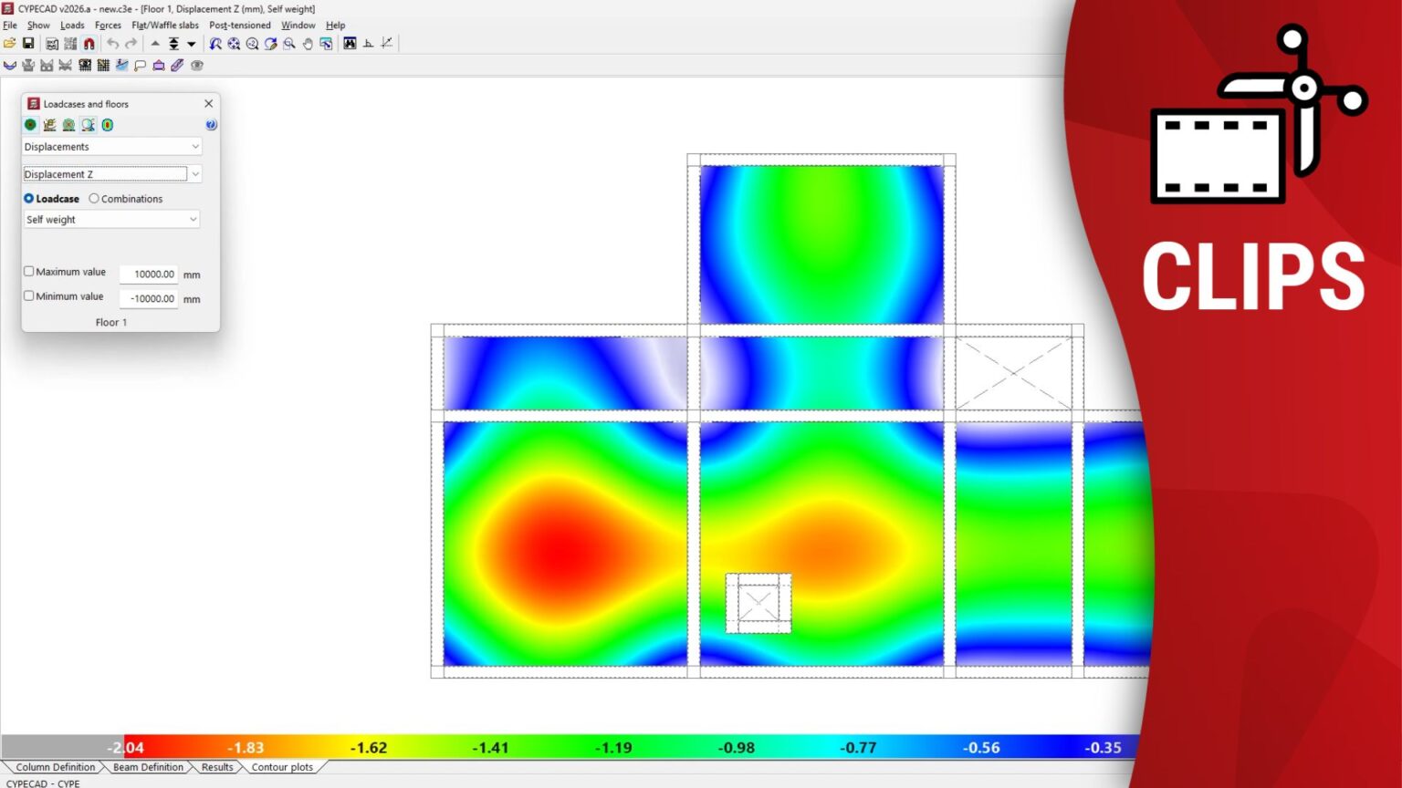1402x788 pixels.
Task: Open the Post-tensioned menu
Action: click(x=239, y=25)
